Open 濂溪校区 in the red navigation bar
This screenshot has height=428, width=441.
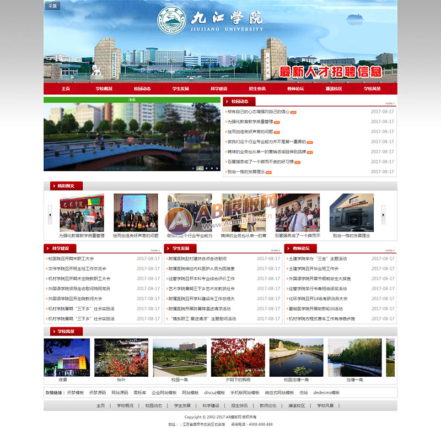tap(334, 89)
